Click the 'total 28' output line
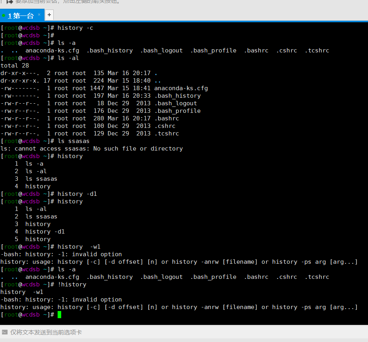 (x=15, y=66)
